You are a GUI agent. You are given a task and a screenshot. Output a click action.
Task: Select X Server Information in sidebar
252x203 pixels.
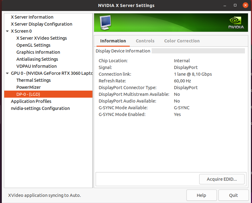pos(32,17)
